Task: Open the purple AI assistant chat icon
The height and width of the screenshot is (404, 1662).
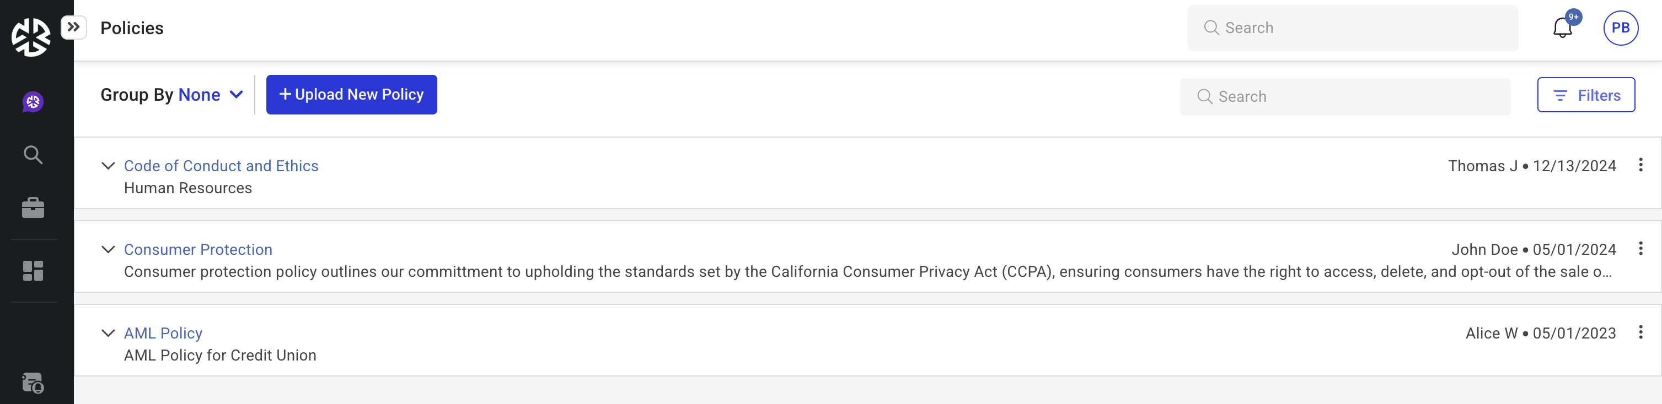Action: click(x=33, y=102)
